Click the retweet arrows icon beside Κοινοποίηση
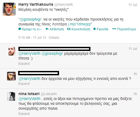This screenshot has width=140, height=117. (x=69, y=29)
